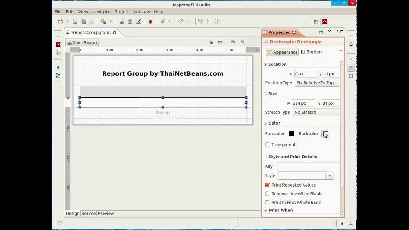Open the Style combo dropdown arrow
The height and width of the screenshot is (230, 409).
[x=329, y=176]
